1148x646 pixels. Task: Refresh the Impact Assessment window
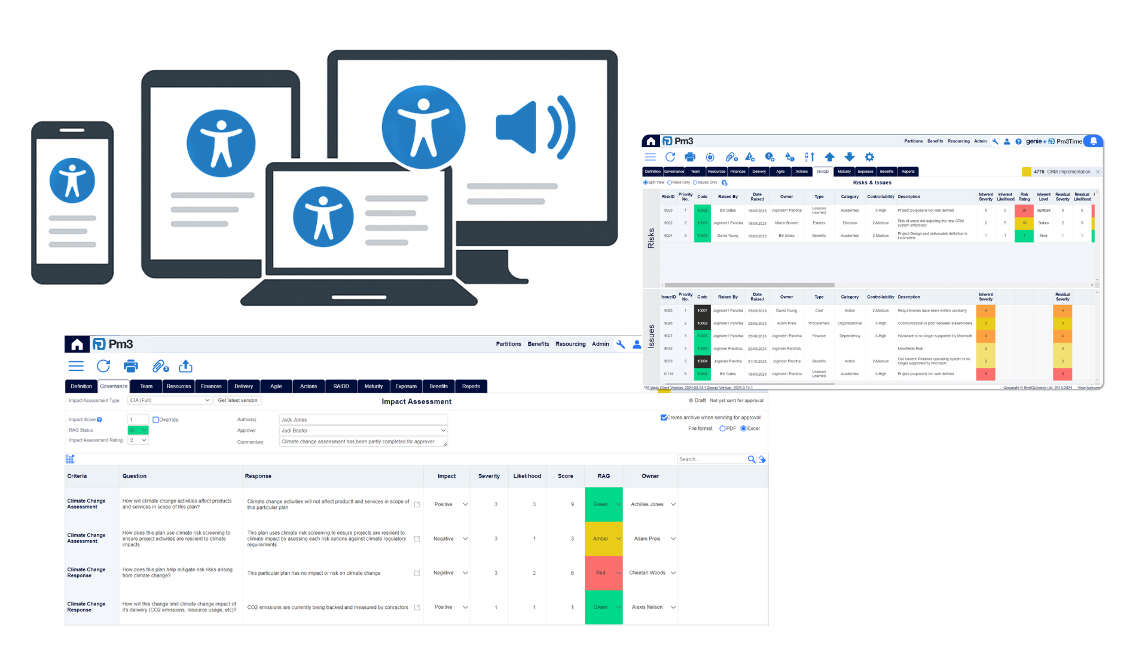coord(103,366)
